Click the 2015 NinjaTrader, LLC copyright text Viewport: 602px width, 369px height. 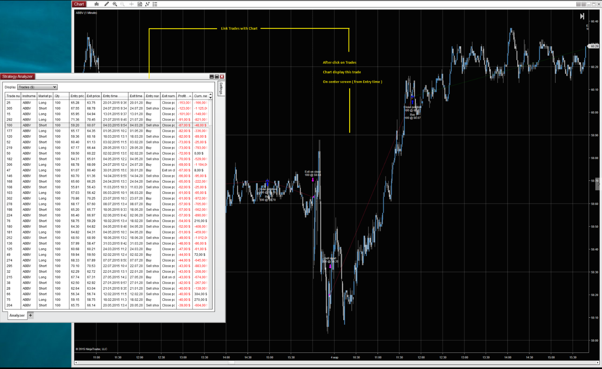click(x=91, y=349)
